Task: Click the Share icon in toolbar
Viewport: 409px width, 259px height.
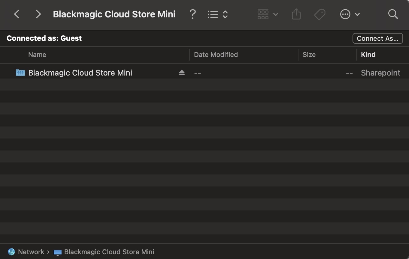Action: pyautogui.click(x=296, y=14)
